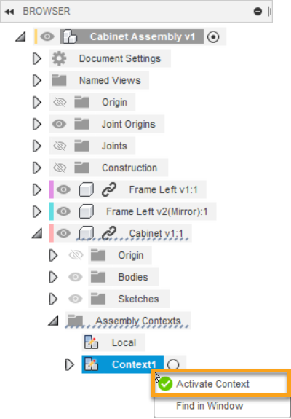
Task: Click the minus icon in Browser header
Action: [258, 12]
